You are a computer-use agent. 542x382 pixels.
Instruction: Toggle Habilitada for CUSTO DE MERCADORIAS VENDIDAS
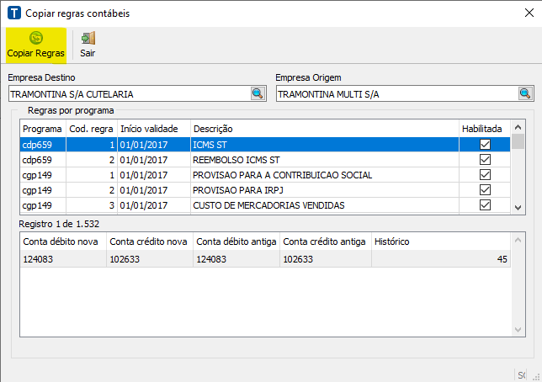point(485,205)
